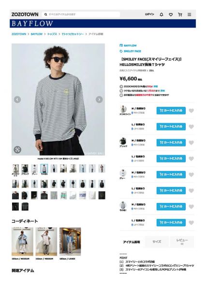Show next product image with right arrow

pos(99,100)
